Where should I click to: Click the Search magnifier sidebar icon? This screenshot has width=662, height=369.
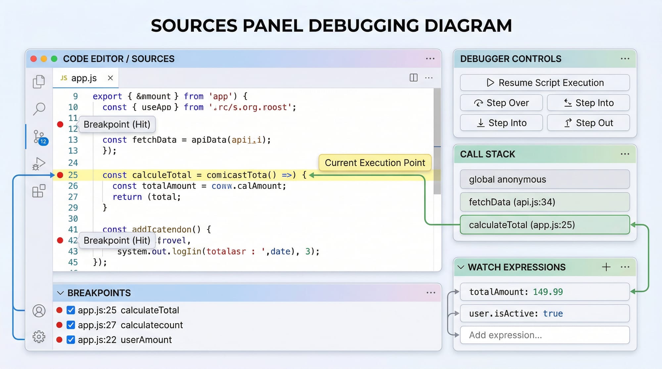[x=39, y=108]
